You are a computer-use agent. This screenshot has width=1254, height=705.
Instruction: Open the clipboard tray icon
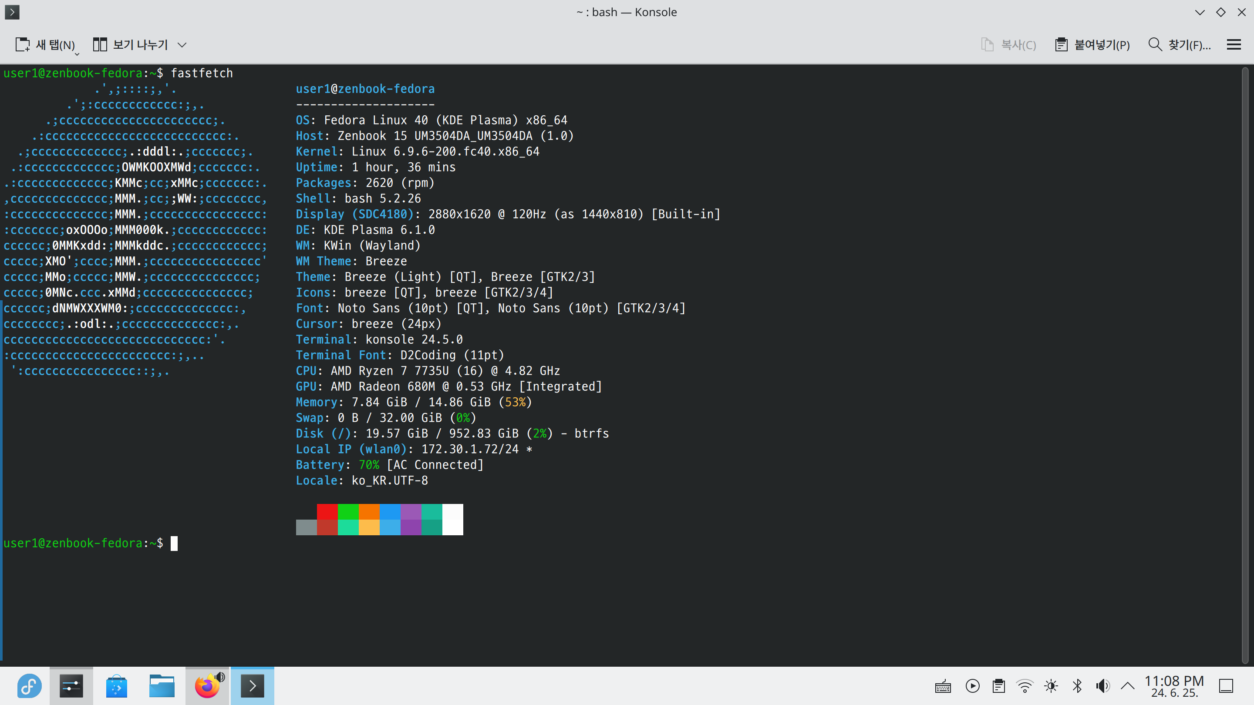click(998, 686)
